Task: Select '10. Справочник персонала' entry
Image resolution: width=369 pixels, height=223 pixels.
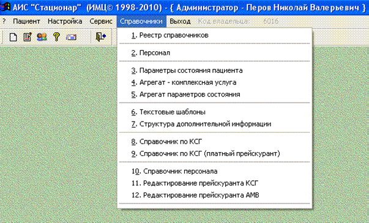Action: pyautogui.click(x=215, y=171)
